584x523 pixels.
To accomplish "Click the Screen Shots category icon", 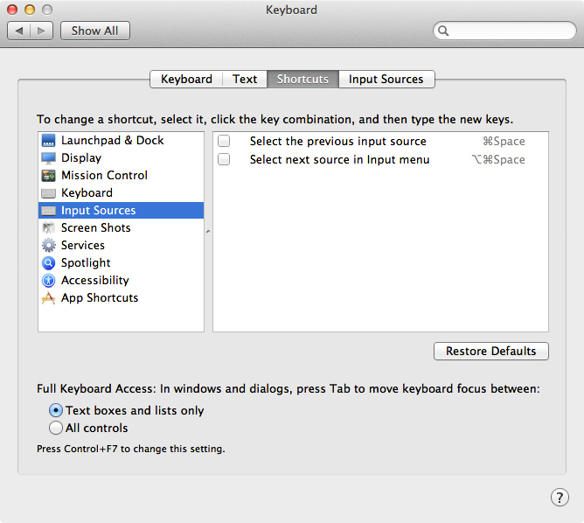I will 48,228.
